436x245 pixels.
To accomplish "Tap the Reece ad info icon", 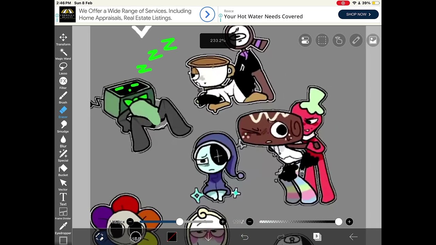I will 221,16.
